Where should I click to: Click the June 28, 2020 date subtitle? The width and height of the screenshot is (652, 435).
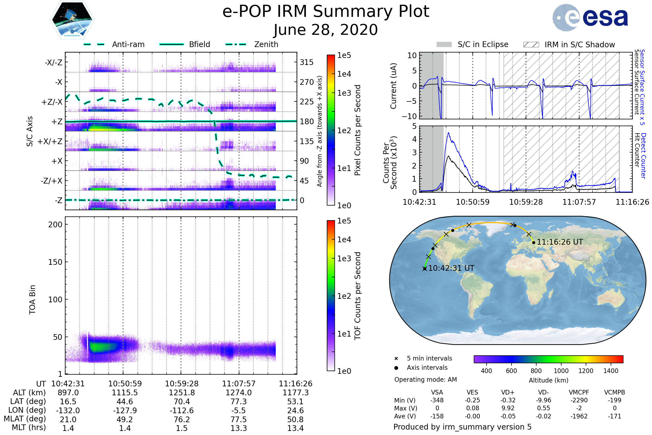pyautogui.click(x=326, y=30)
